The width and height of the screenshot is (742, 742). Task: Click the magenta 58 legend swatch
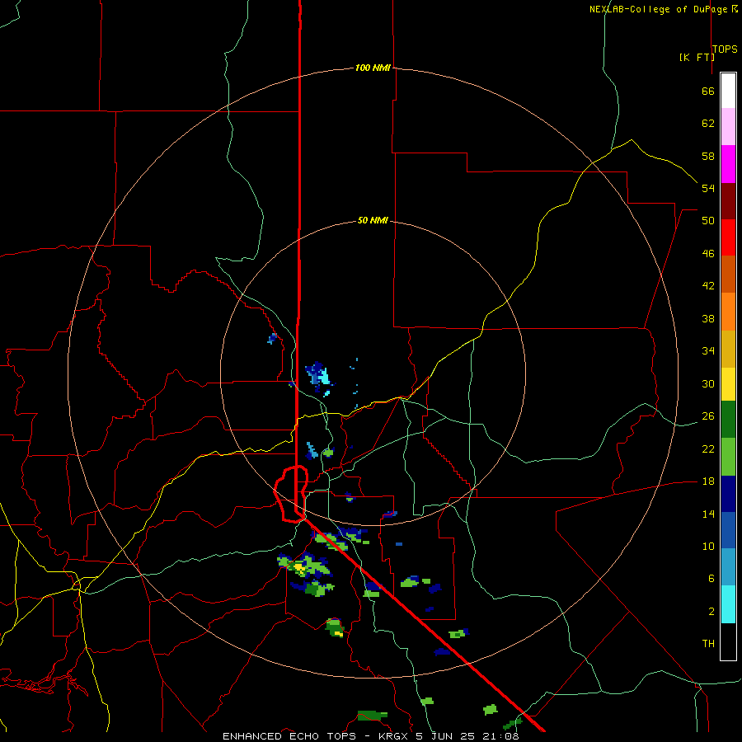728,164
